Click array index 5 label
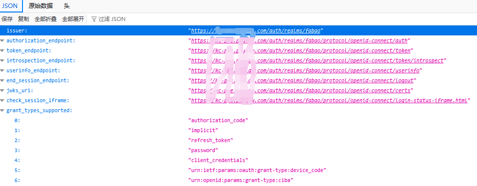 [17, 170]
